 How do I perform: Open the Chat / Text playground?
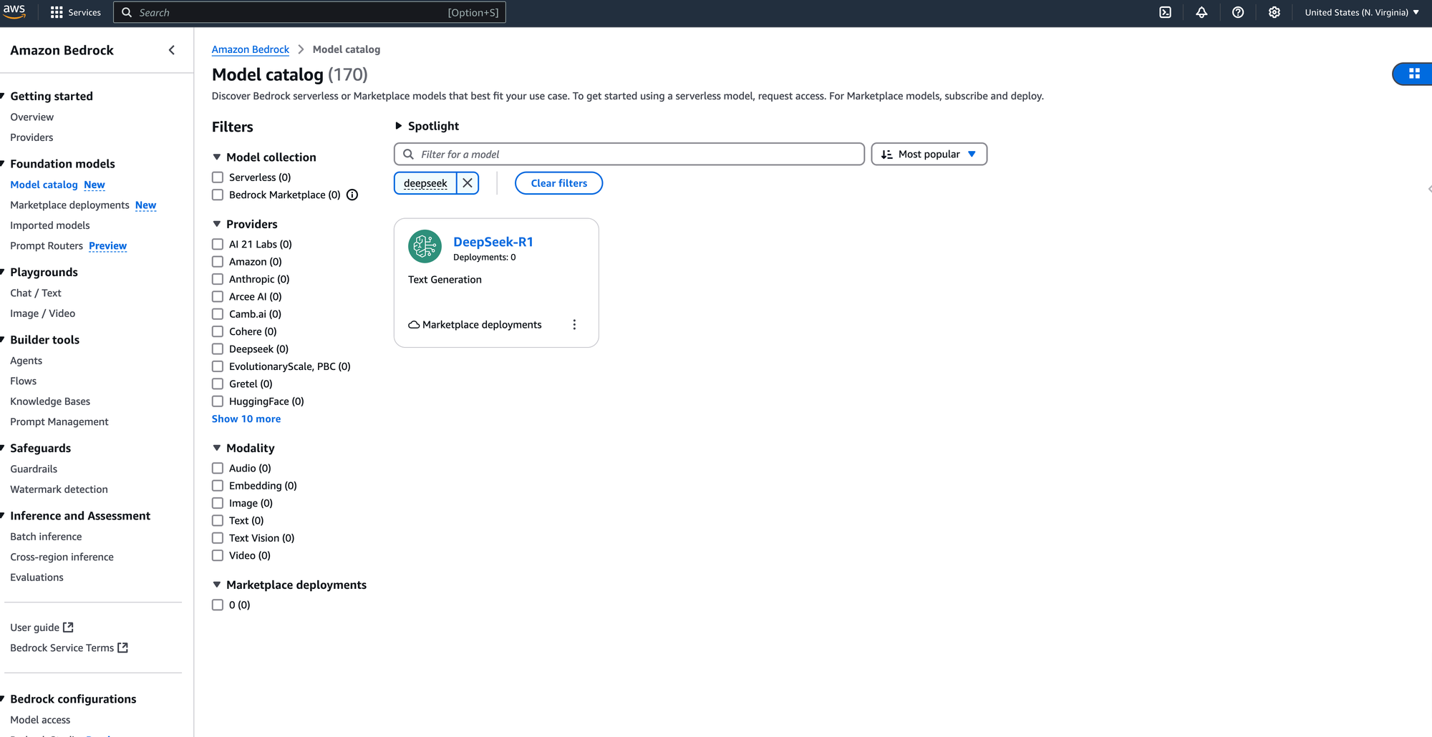[x=36, y=293]
